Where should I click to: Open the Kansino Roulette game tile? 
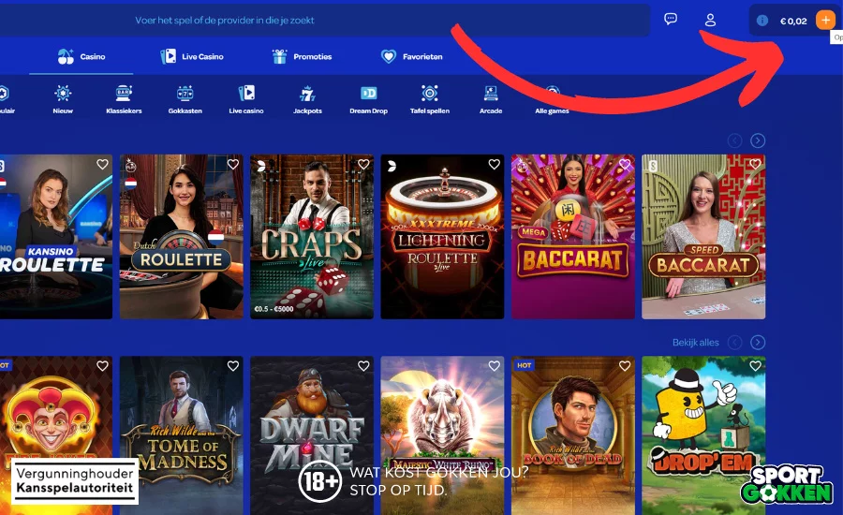tap(56, 237)
